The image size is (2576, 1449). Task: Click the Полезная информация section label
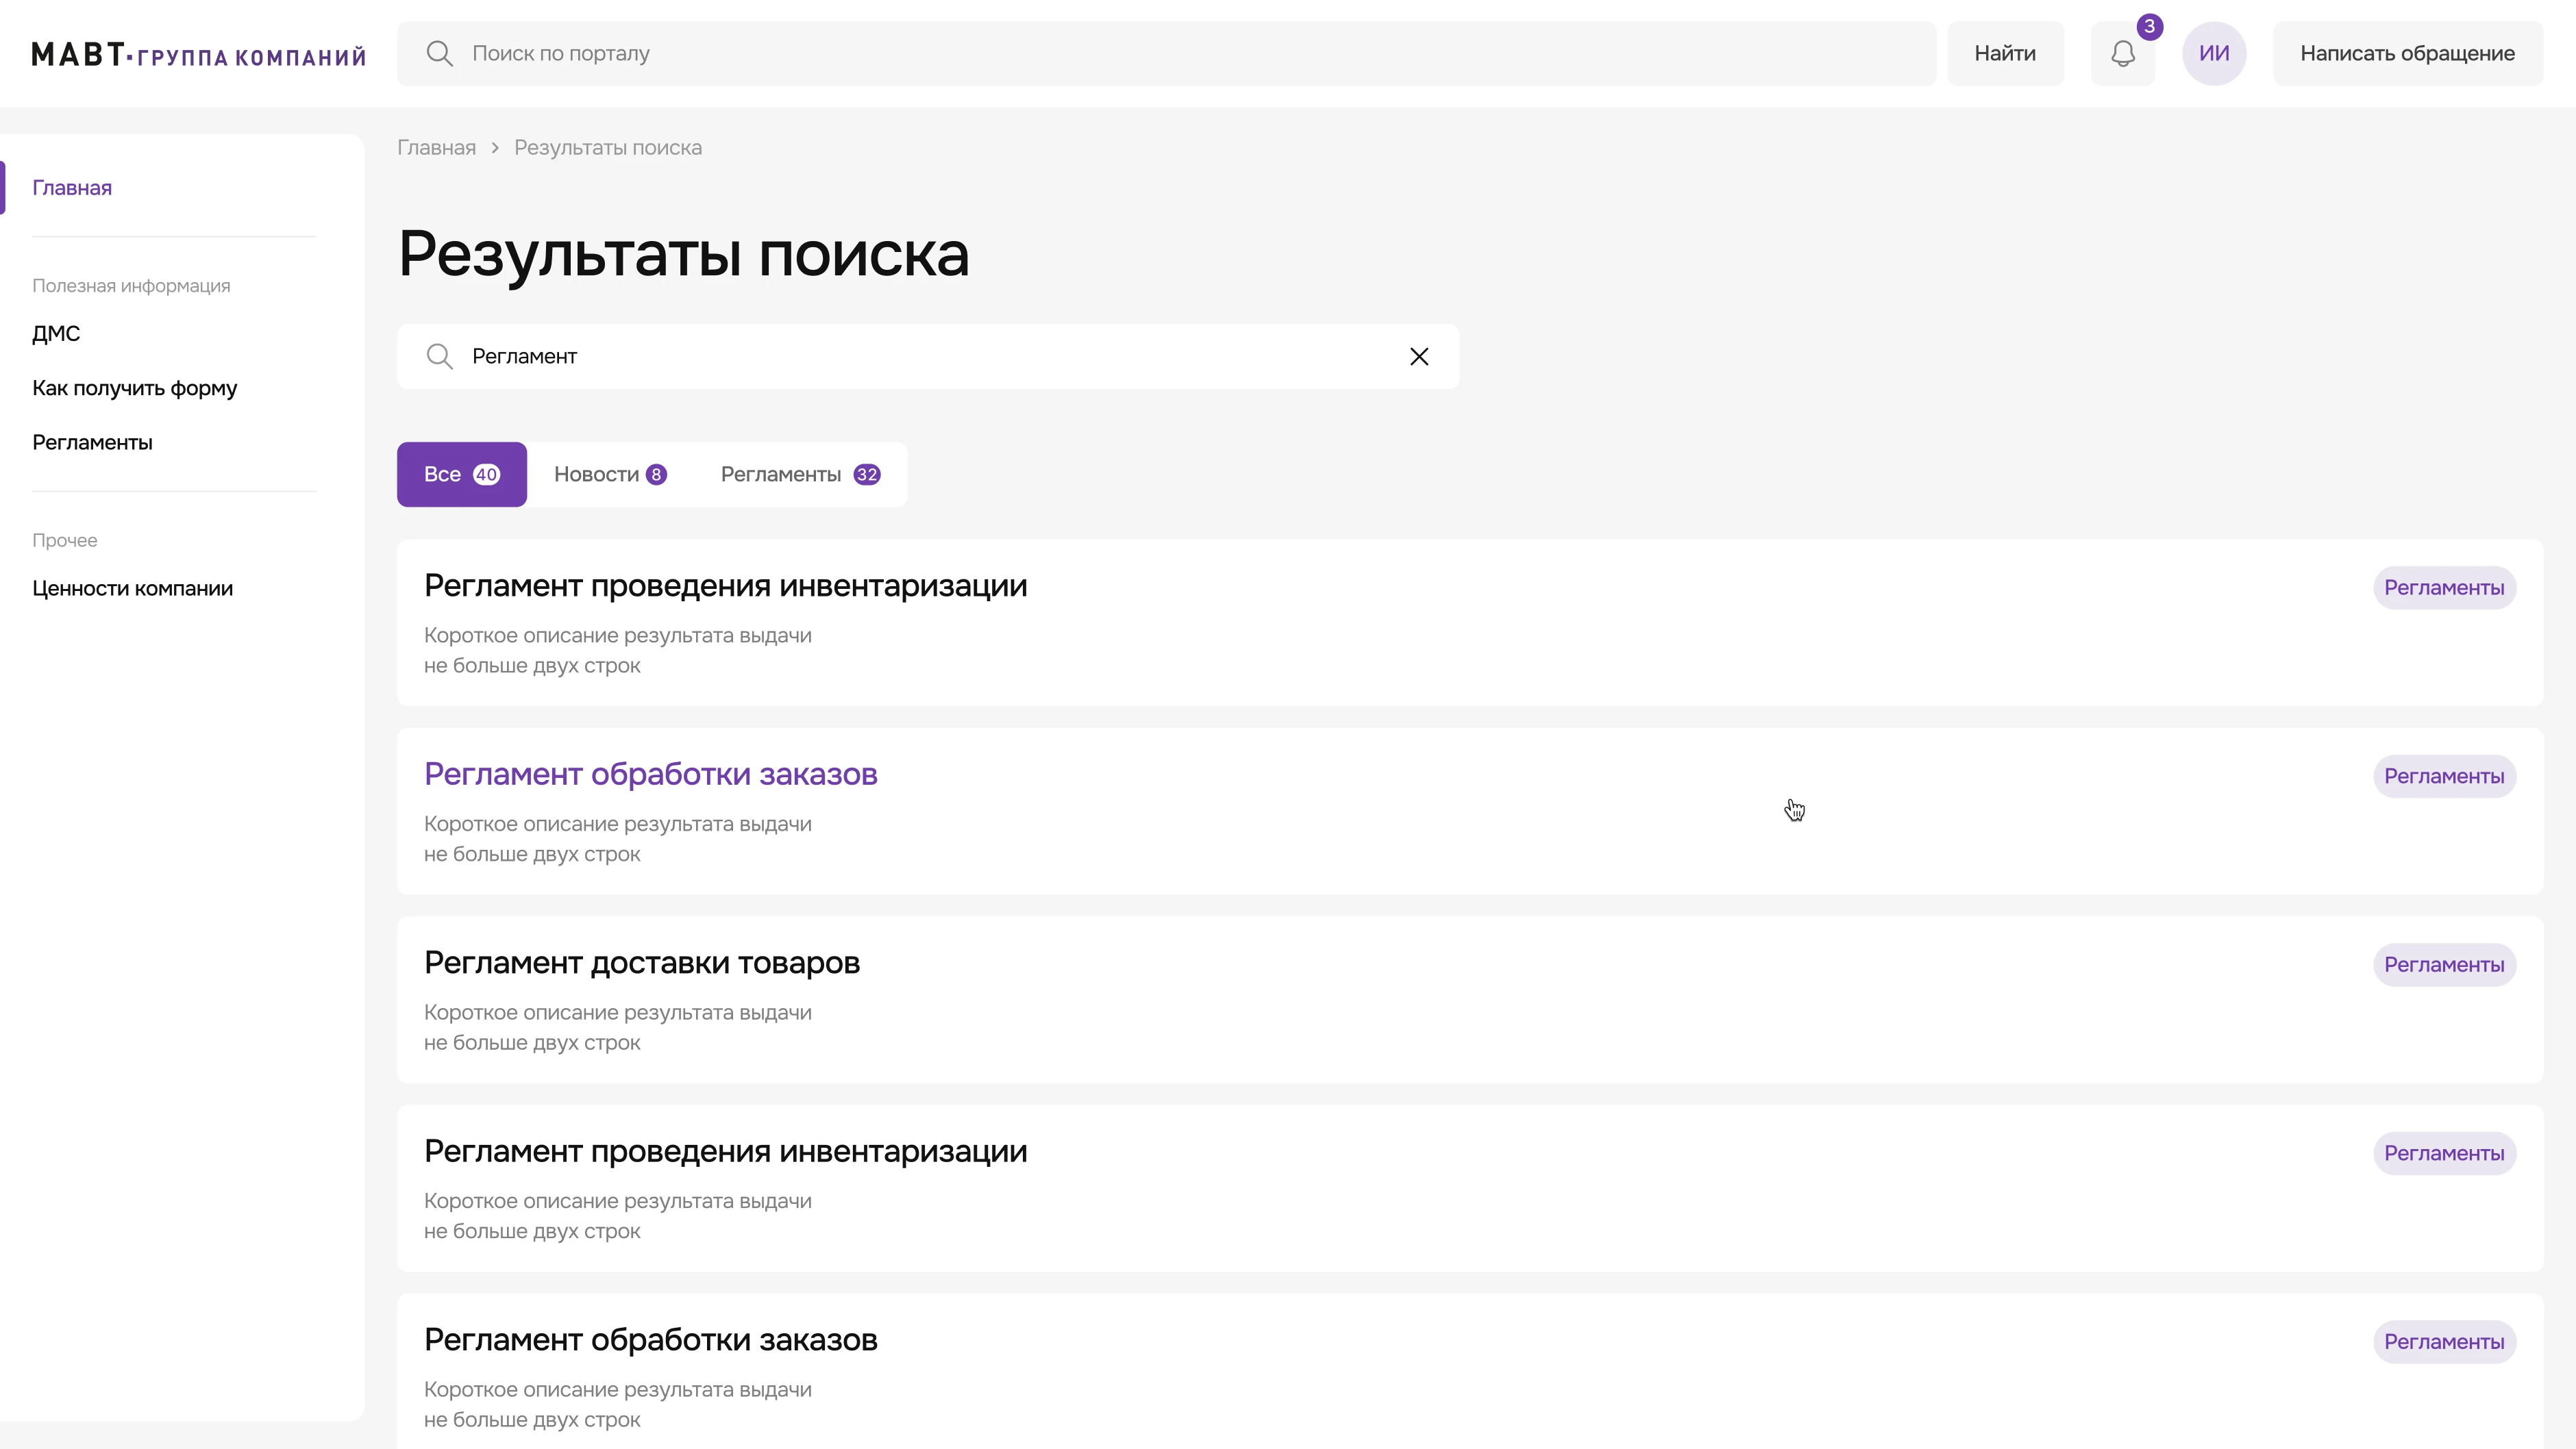(131, 286)
